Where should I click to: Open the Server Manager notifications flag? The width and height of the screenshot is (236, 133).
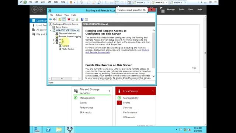tap(162, 10)
